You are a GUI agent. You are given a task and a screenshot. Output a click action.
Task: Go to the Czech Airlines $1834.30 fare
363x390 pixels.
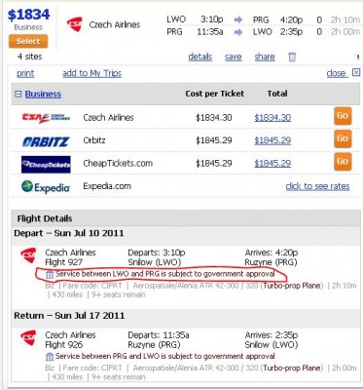click(343, 116)
